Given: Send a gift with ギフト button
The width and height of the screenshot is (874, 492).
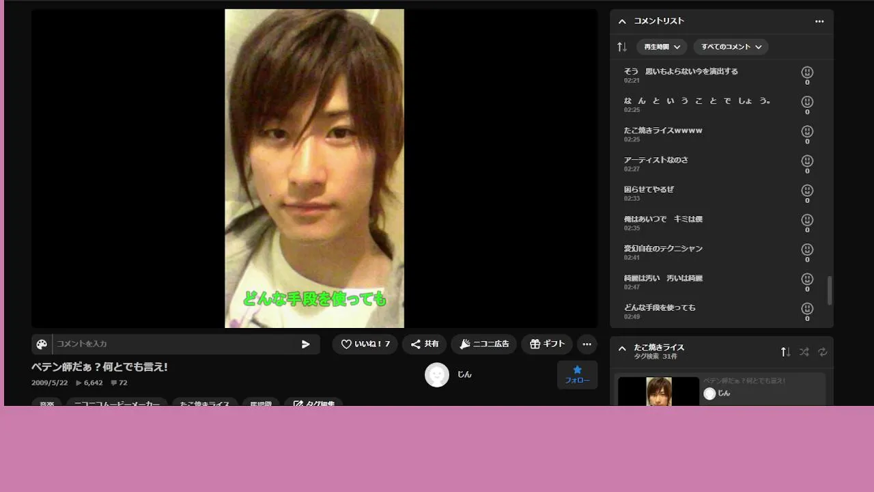Looking at the screenshot, I should (x=547, y=344).
